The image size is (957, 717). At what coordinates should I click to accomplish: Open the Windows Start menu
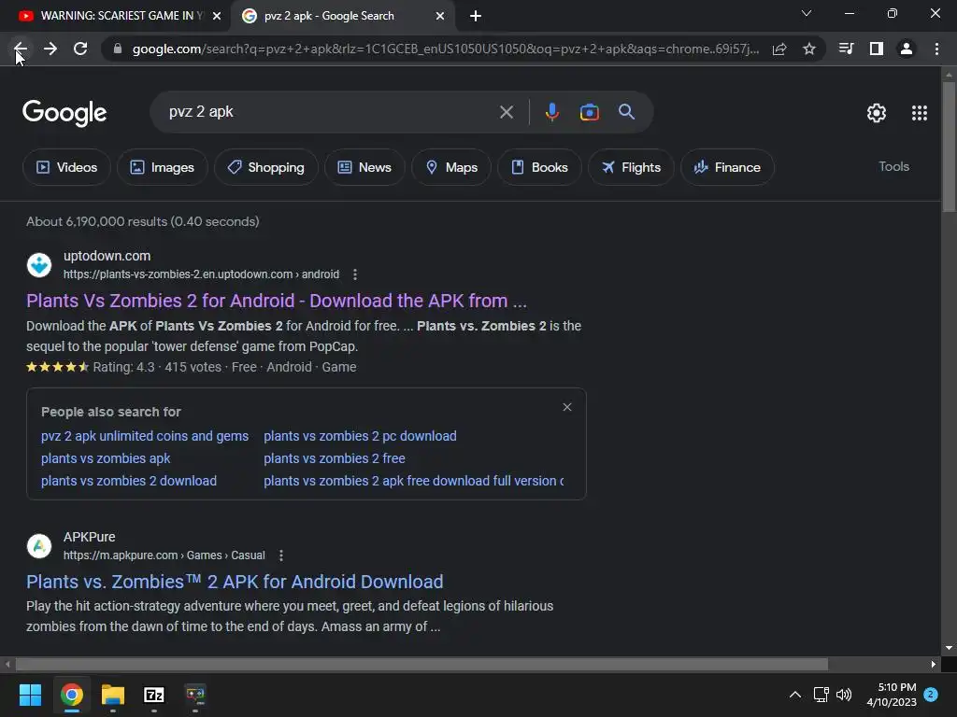point(30,695)
